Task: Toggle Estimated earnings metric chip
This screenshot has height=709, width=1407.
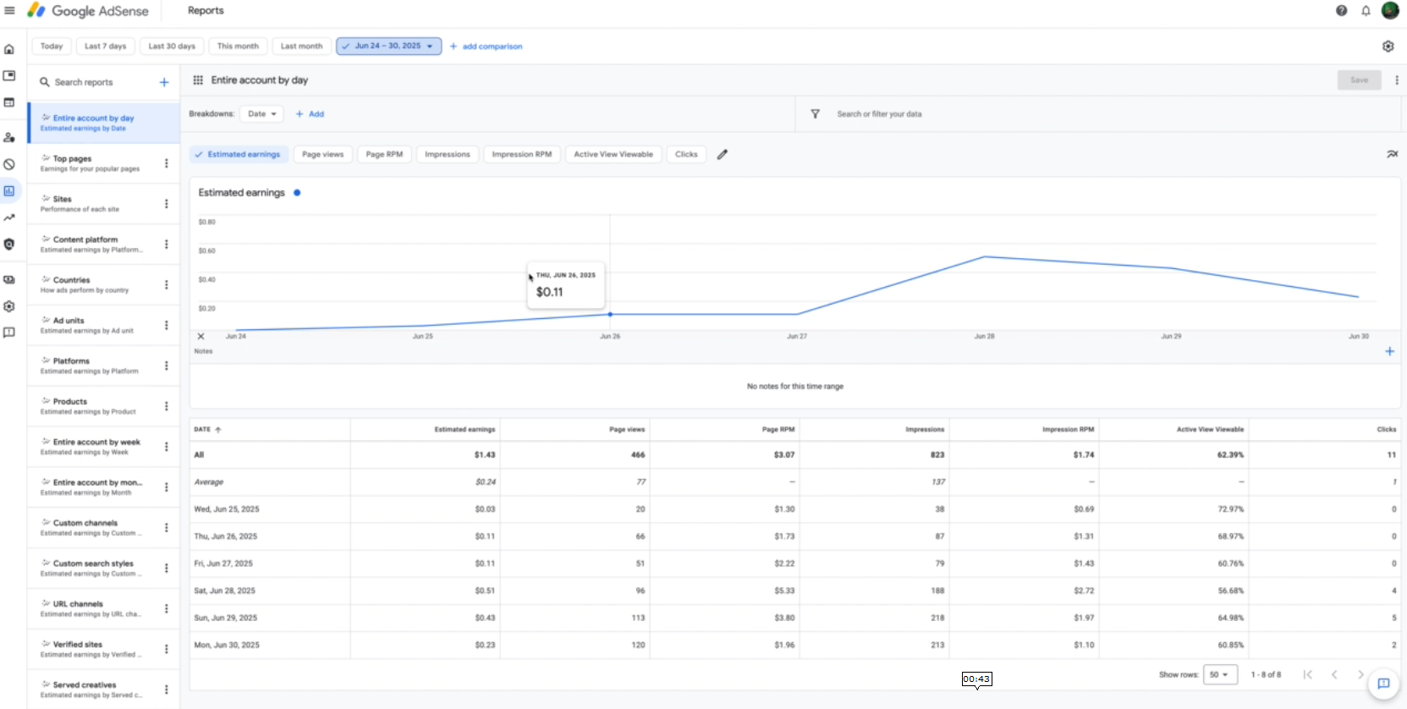Action: 238,155
